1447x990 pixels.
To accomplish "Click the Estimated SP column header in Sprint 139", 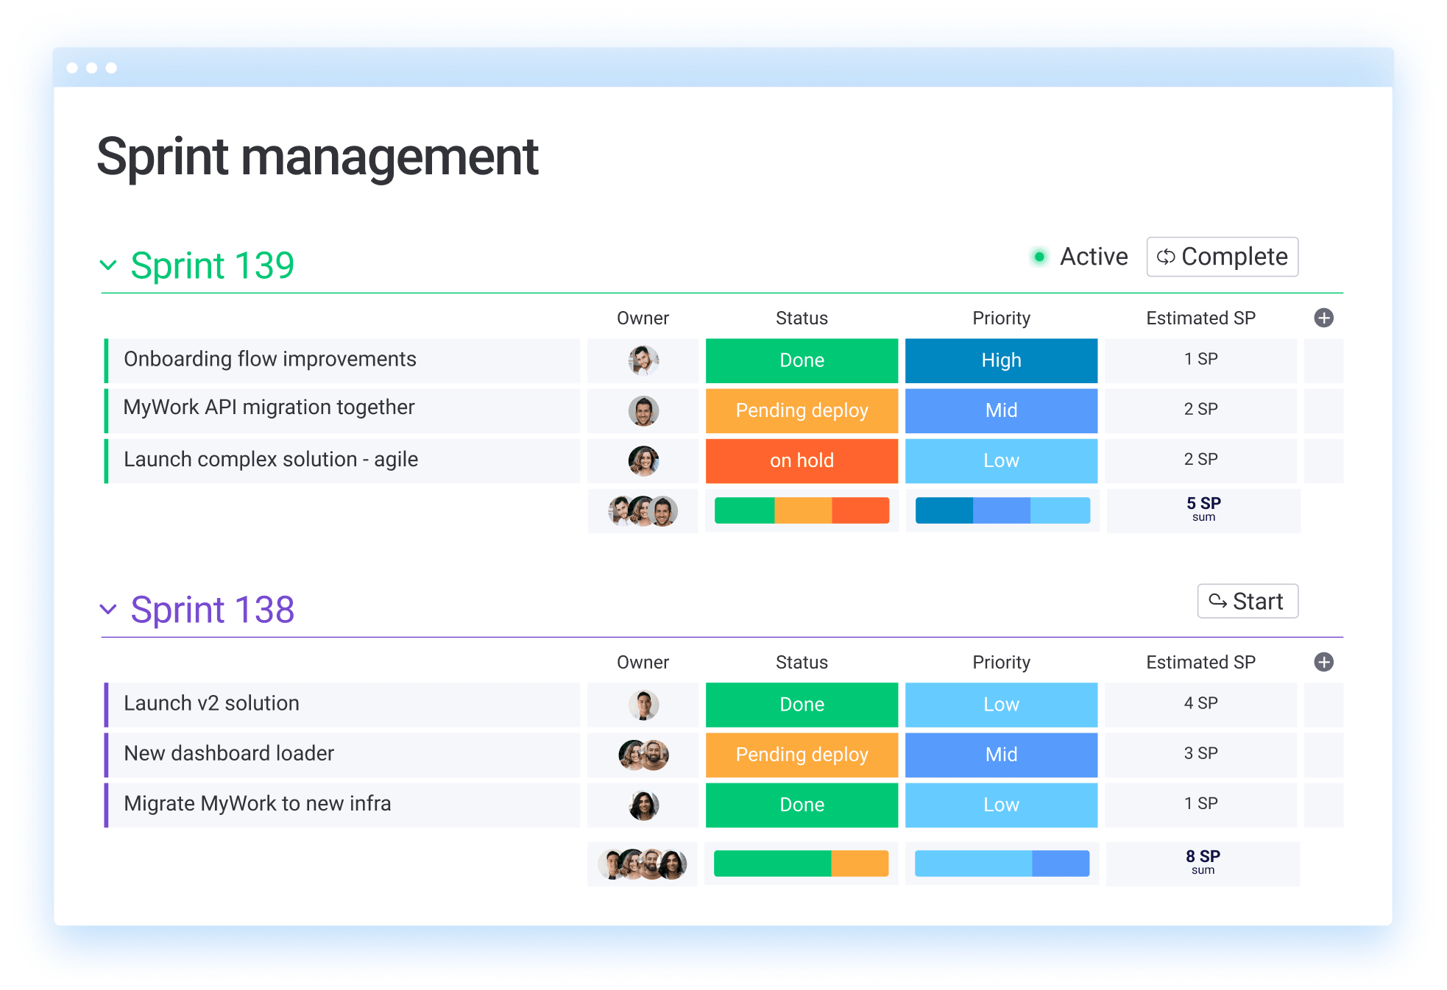I will tap(1200, 318).
